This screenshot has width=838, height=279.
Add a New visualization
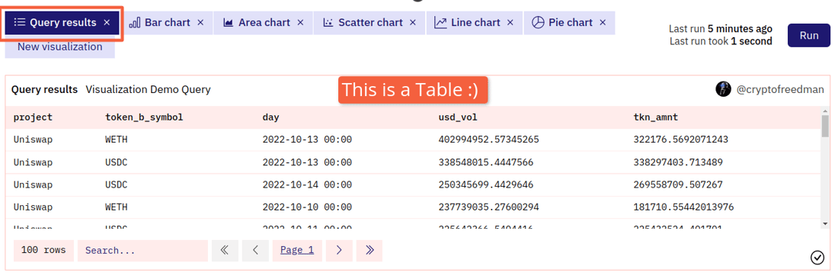pyautogui.click(x=60, y=47)
